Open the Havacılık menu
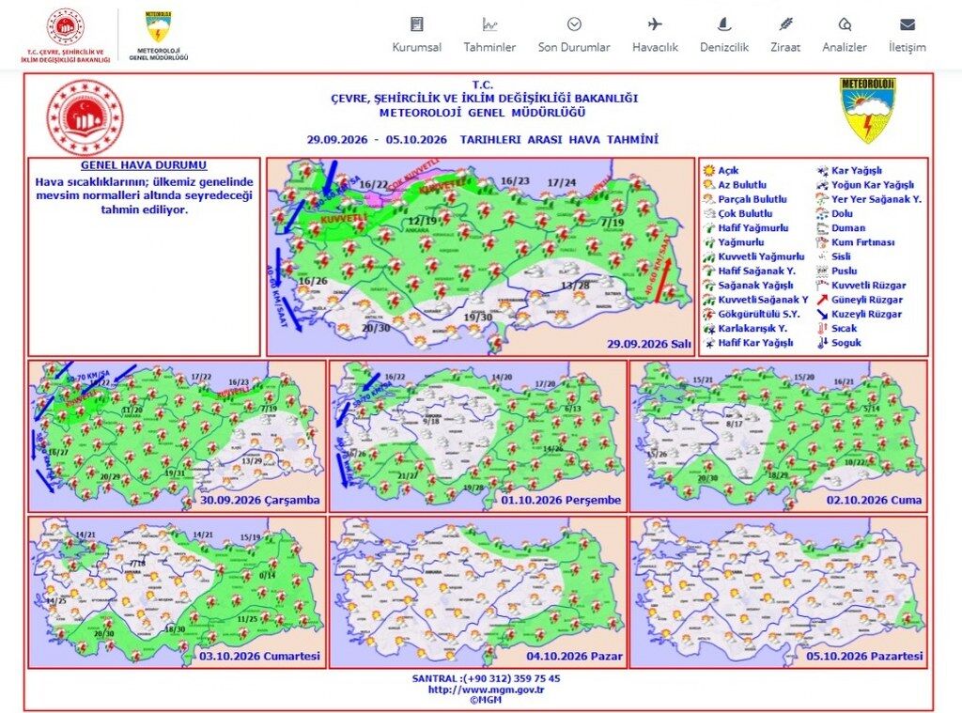 [655, 47]
